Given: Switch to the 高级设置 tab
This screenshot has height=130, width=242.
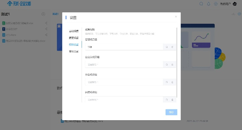Looking at the screenshot, I should (74, 51).
